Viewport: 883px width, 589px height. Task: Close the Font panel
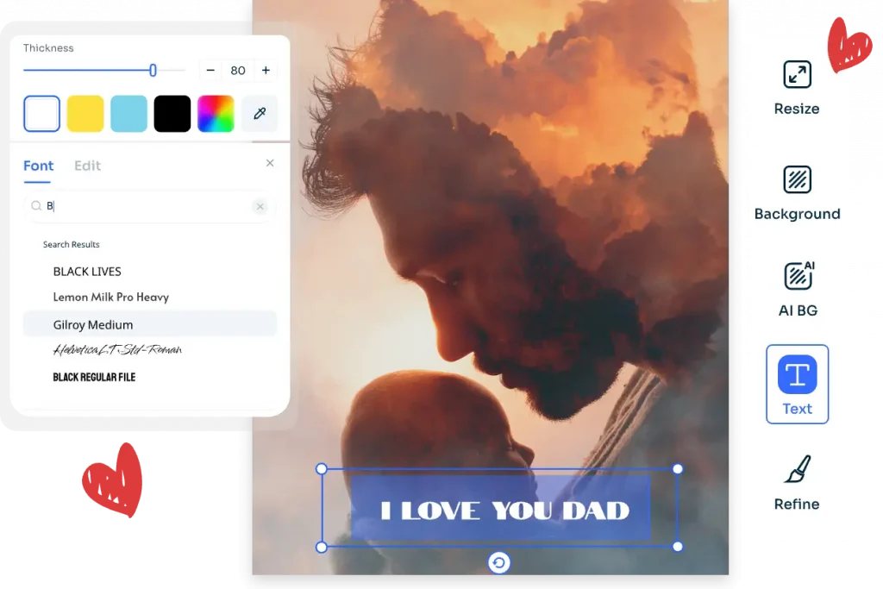tap(270, 163)
